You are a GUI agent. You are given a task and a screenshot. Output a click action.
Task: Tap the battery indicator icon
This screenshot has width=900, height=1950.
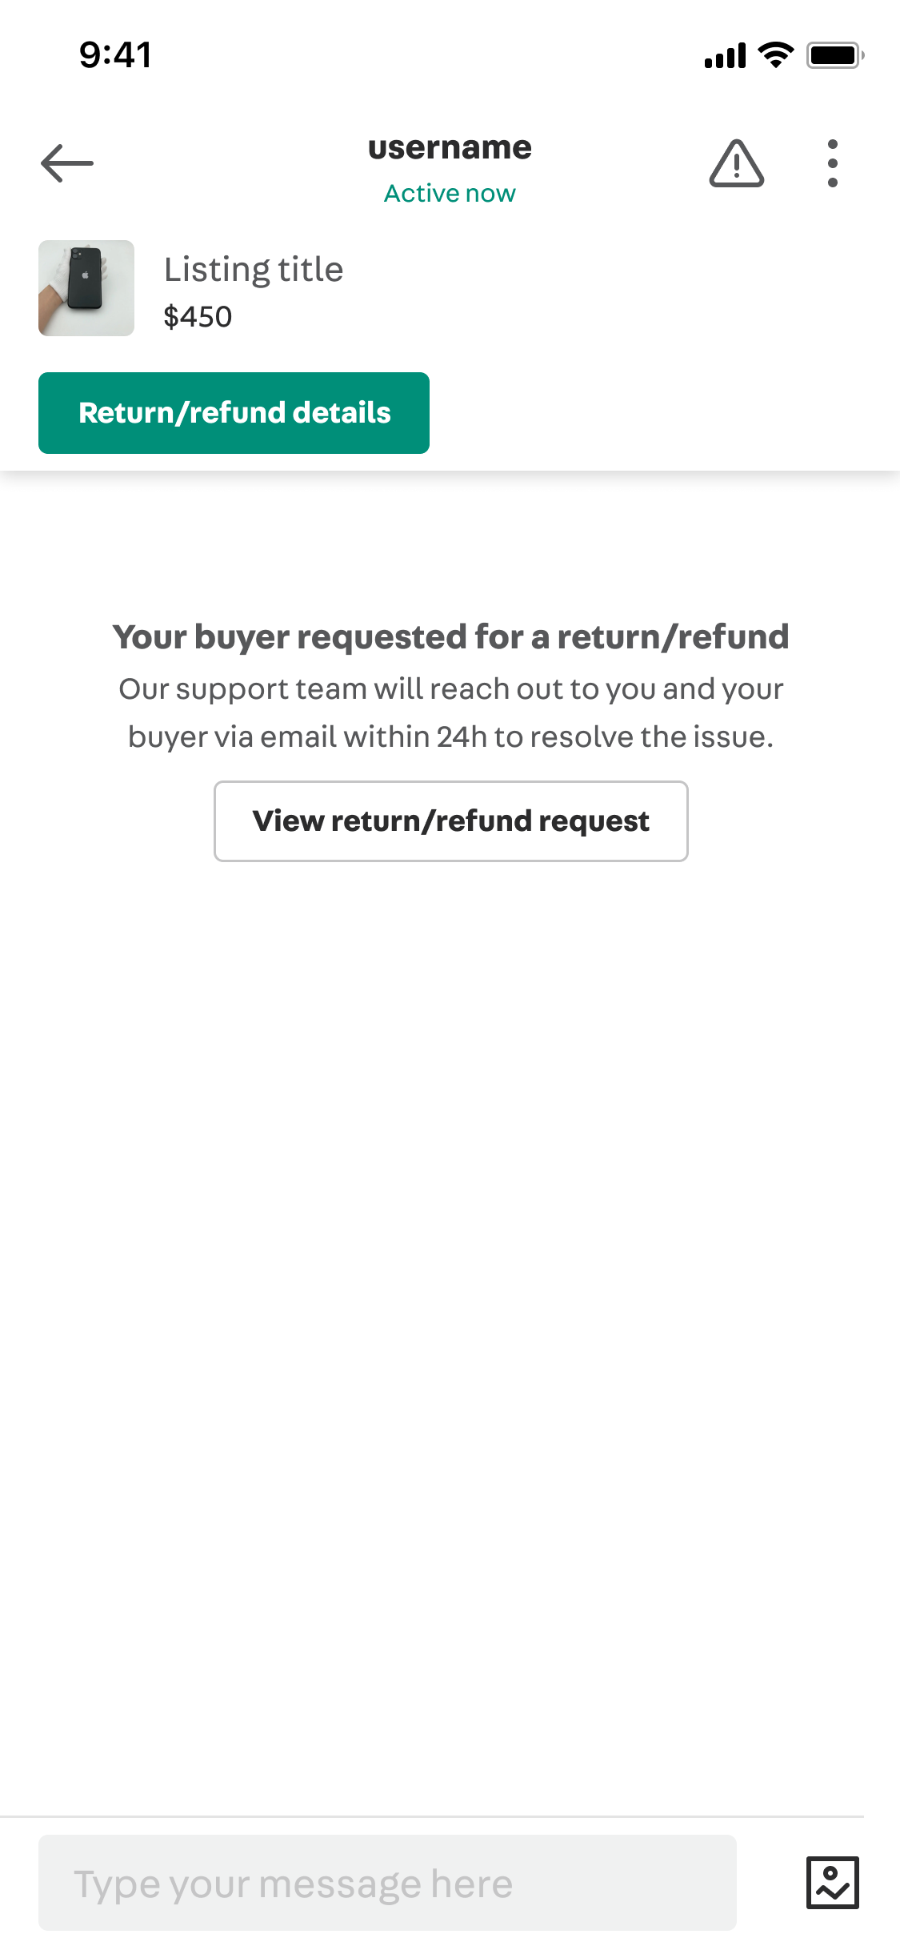point(834,55)
